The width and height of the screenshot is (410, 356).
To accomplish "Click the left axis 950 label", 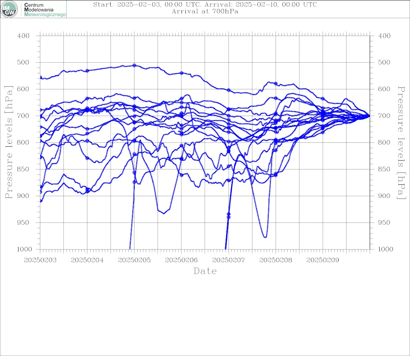I will pos(23,222).
